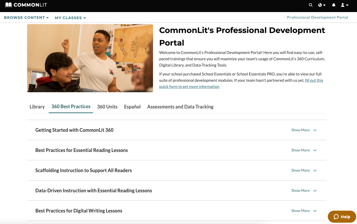Open the Browse Content dropdown
This screenshot has width=357, height=224.
(26, 18)
